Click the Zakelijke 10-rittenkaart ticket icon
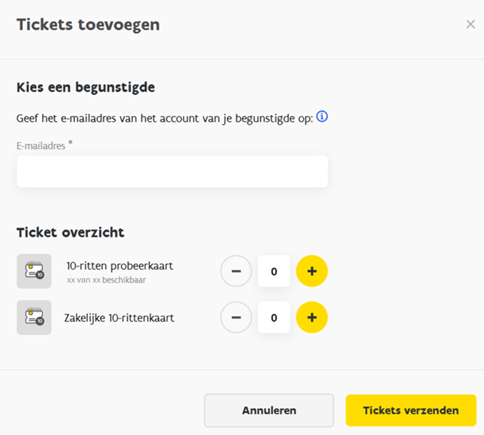This screenshot has height=435, width=484. [34, 317]
